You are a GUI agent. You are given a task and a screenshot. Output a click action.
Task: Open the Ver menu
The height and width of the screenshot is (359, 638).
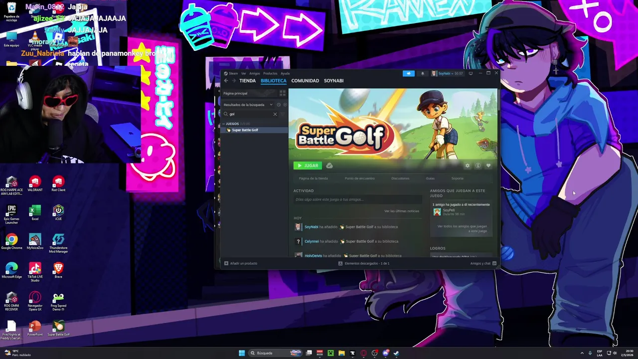pos(244,73)
